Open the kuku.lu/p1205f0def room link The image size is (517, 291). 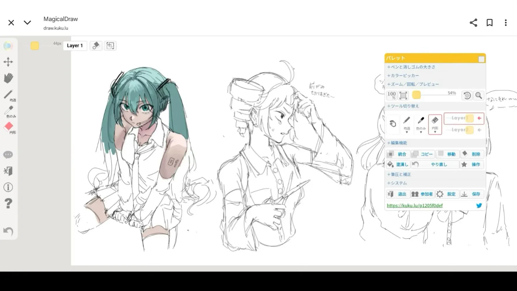click(415, 206)
